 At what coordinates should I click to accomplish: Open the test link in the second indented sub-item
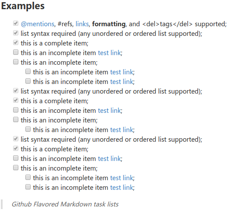tap(122, 82)
